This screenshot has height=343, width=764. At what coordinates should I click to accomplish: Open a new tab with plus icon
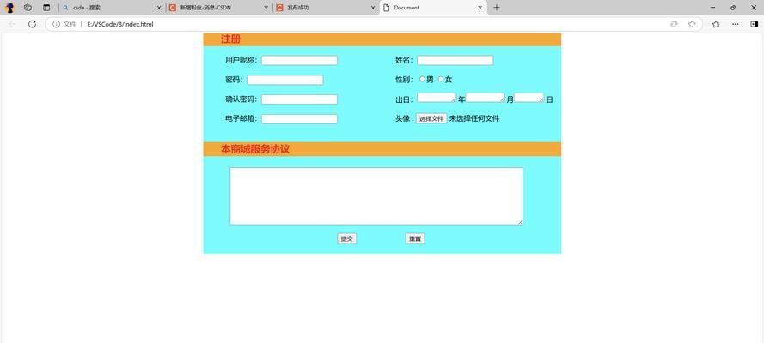[497, 8]
